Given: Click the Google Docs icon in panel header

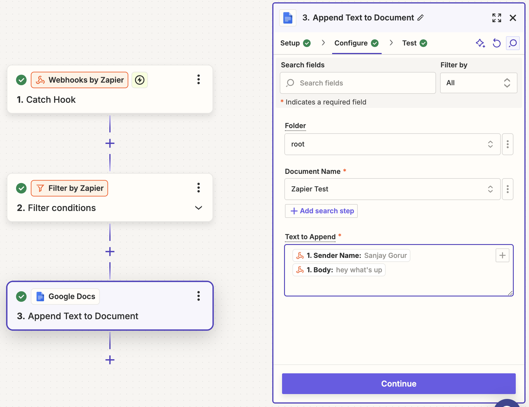Looking at the screenshot, I should 288,18.
